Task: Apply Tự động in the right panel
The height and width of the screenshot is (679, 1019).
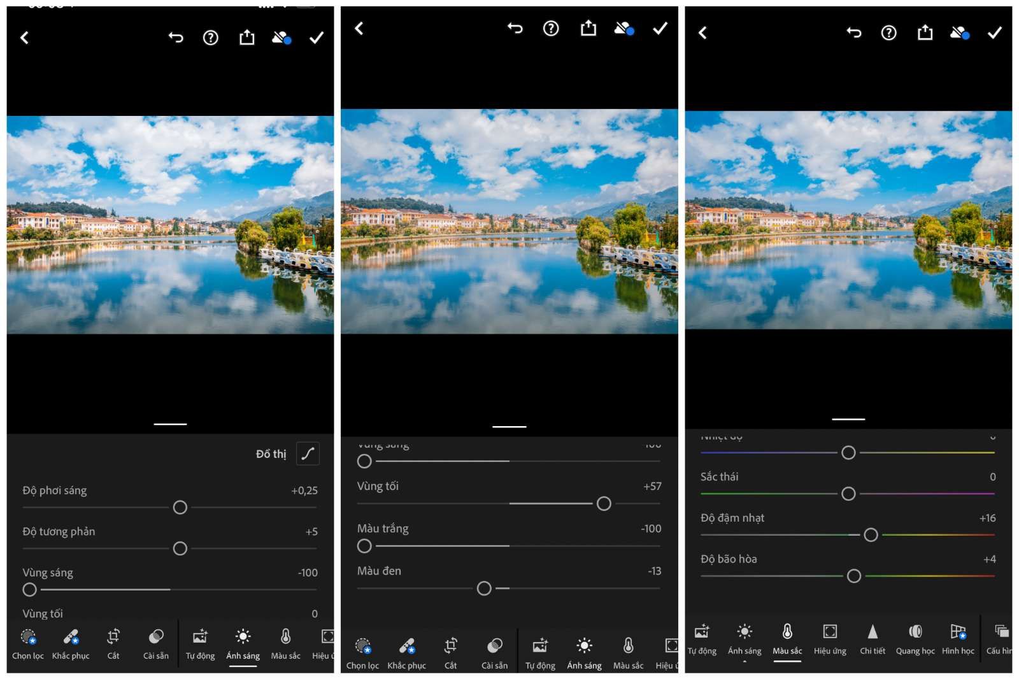Action: 702,639
